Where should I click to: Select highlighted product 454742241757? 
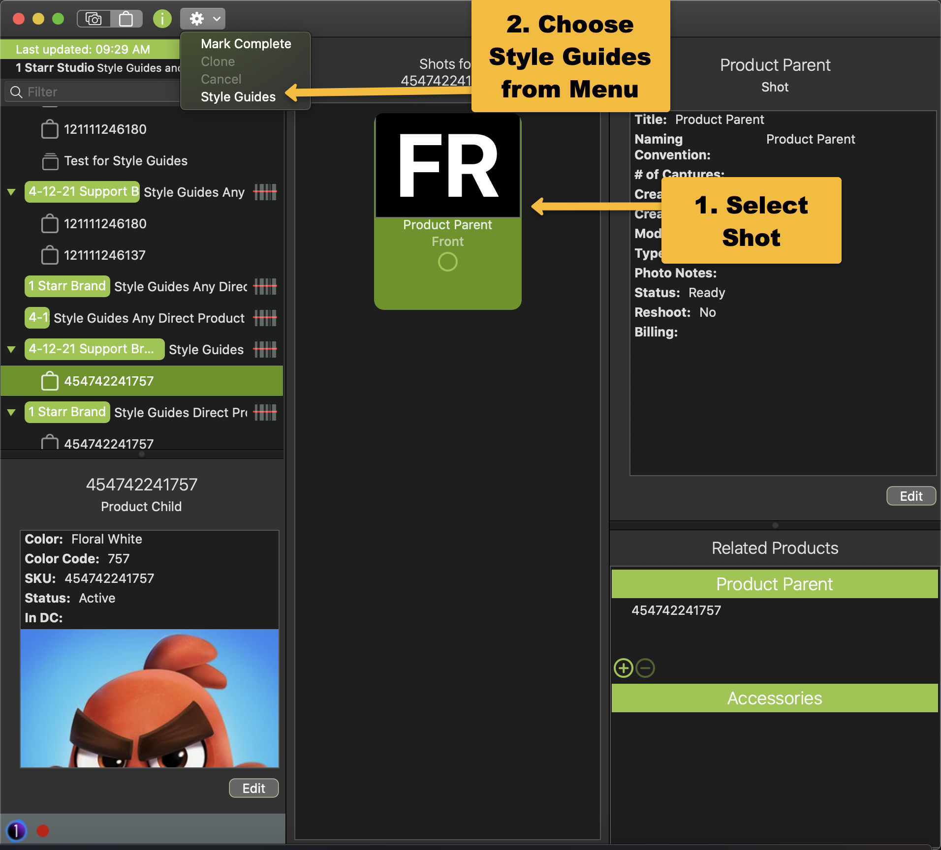(x=142, y=381)
